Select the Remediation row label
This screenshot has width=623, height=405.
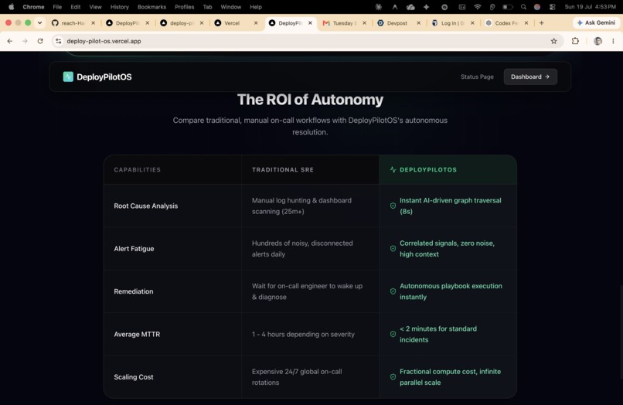(134, 291)
